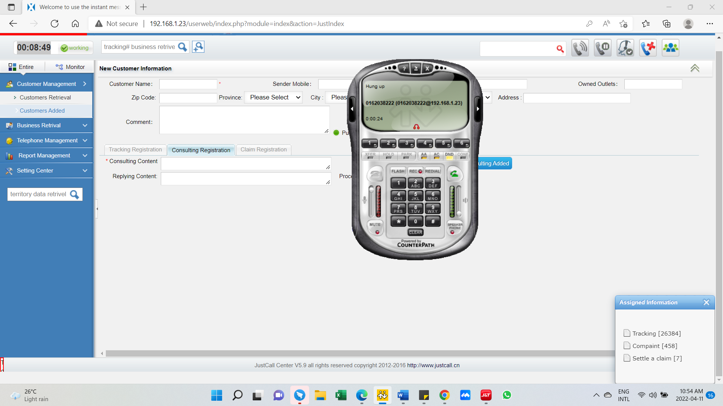Click the ringing phone call icon
Viewport: 723px width, 406px height.
(x=580, y=48)
